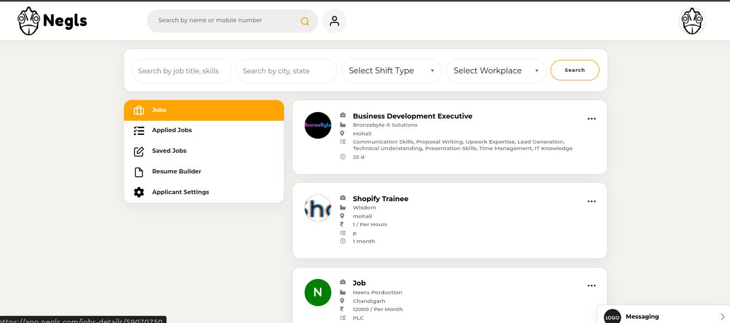Focus the job title, skills search field

(182, 71)
